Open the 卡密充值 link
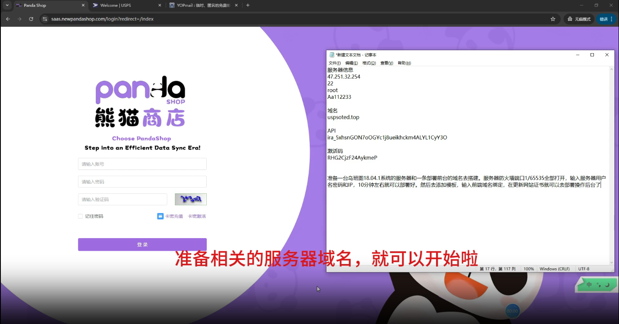The image size is (619, 324). [x=174, y=216]
